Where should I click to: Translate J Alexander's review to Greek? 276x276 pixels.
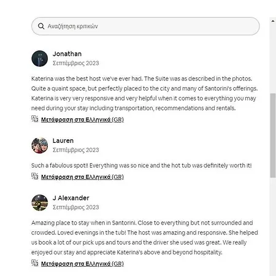[82, 264]
